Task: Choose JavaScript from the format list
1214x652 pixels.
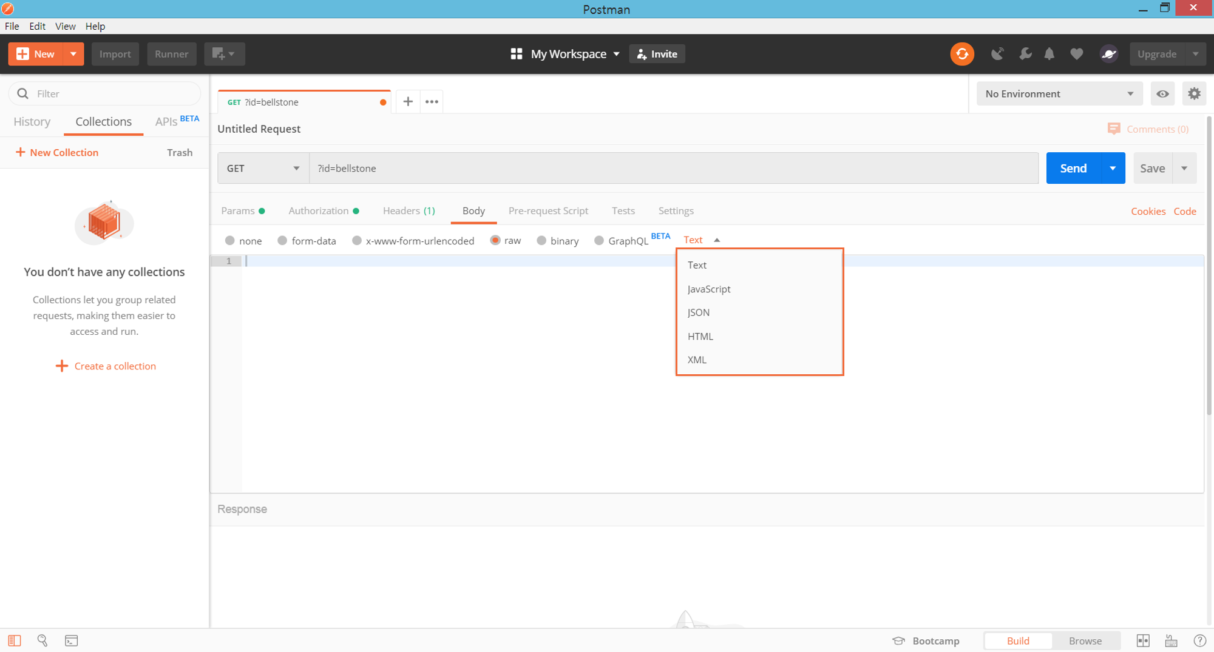Action: click(759, 289)
